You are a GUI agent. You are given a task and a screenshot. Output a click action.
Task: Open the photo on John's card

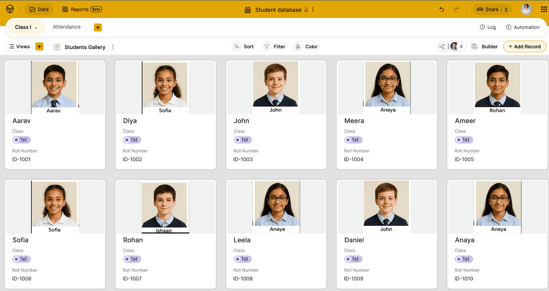(x=276, y=88)
